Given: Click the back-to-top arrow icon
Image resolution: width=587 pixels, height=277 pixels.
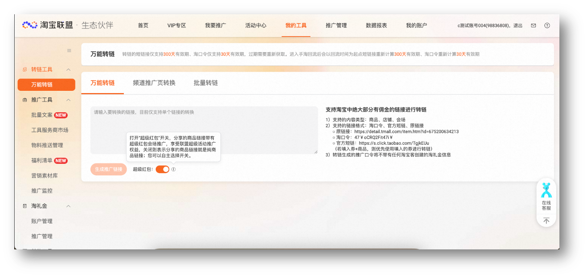Looking at the screenshot, I should tap(546, 220).
